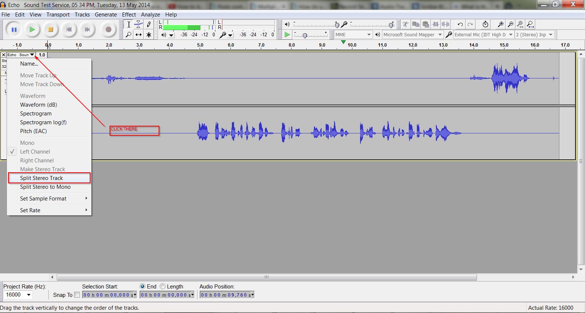Select the End radio button
The image size is (585, 313).
(142, 286)
